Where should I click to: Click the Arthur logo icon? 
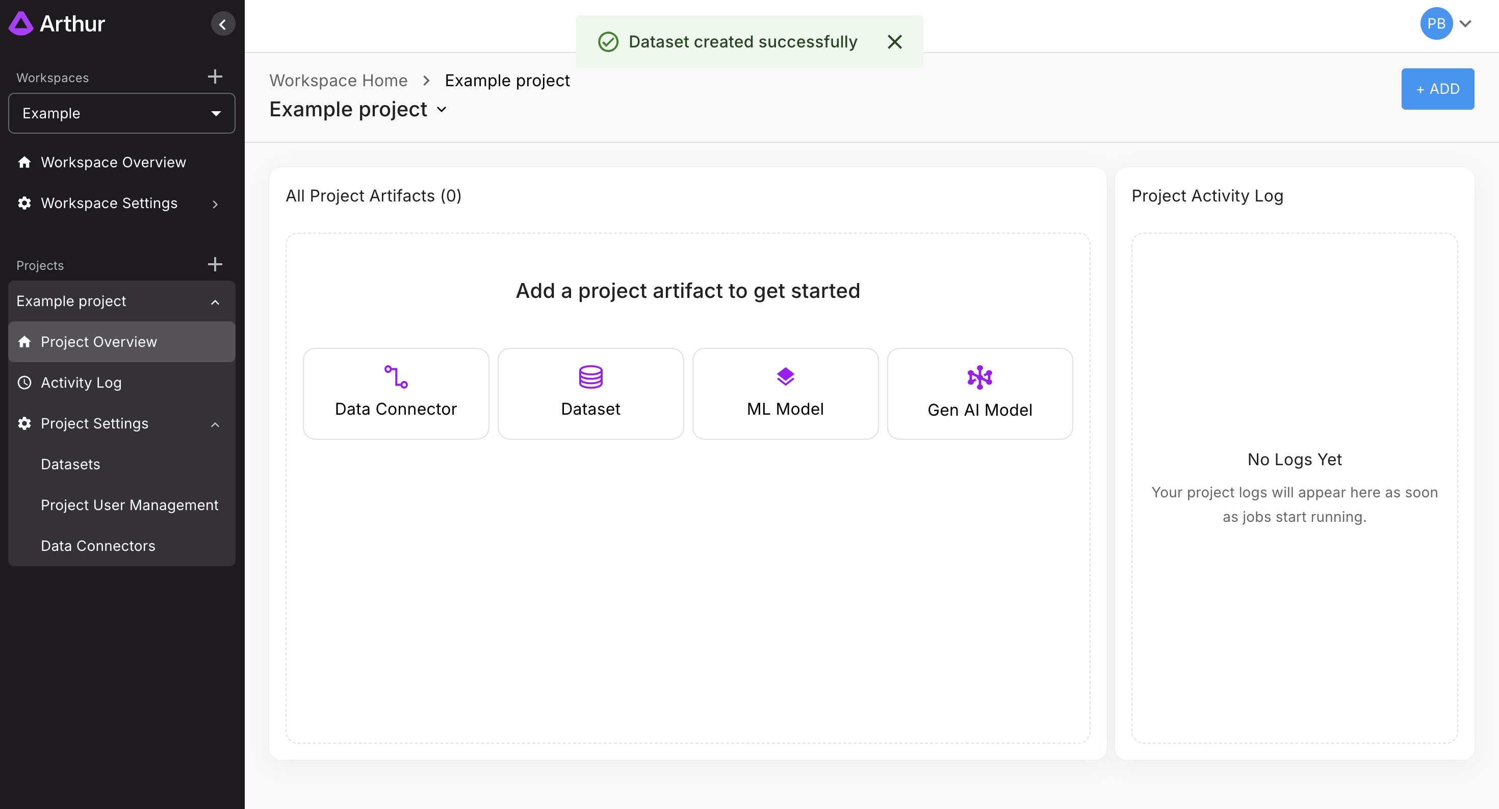pos(21,24)
